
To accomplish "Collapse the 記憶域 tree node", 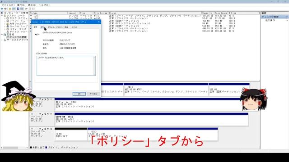I will coord(2,35).
